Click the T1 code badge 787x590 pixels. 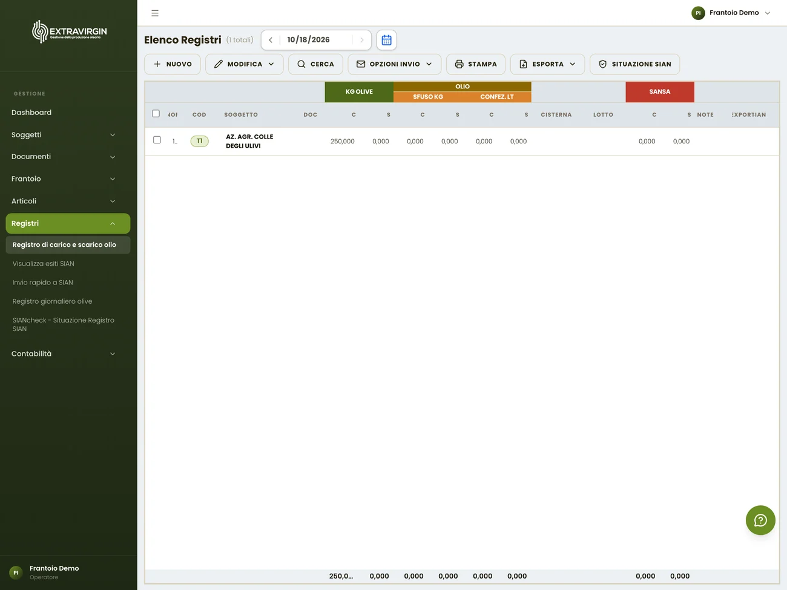click(x=200, y=141)
